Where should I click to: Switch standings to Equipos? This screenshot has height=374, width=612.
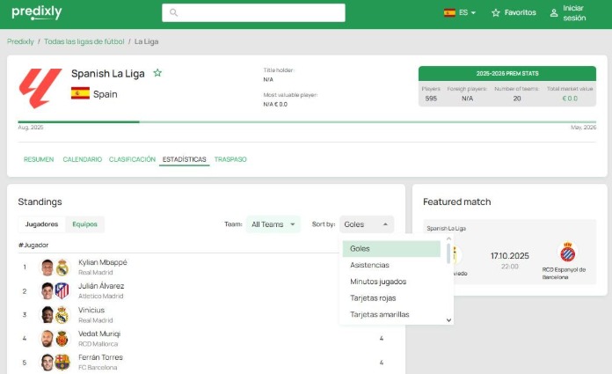(84, 224)
